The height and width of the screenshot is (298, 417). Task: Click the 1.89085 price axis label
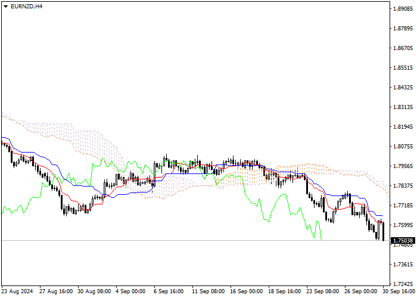pyautogui.click(x=403, y=9)
